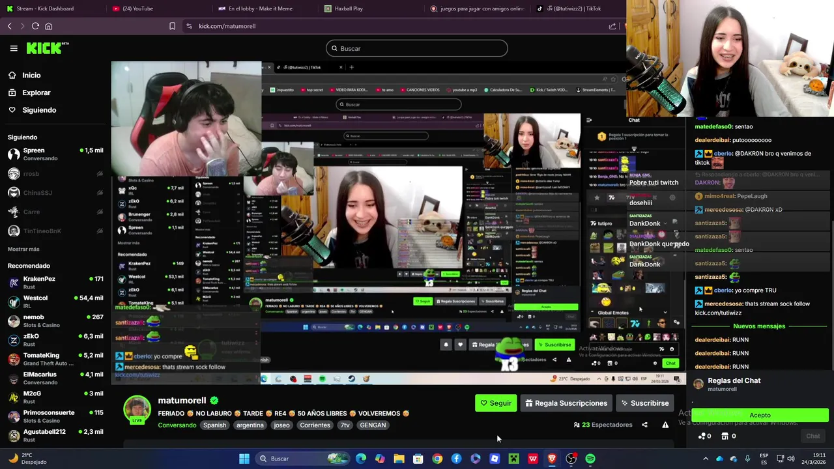Go back with the browser back arrow
This screenshot has width=834, height=469.
pos(10,26)
